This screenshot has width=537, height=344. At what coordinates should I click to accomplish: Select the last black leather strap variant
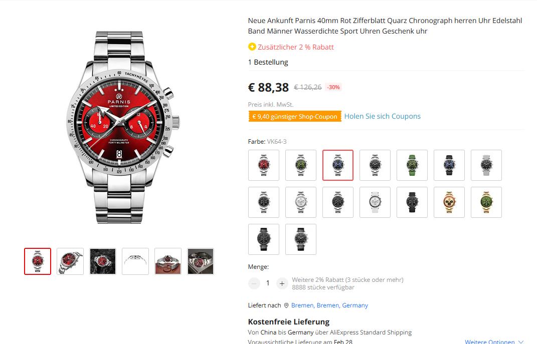301,239
